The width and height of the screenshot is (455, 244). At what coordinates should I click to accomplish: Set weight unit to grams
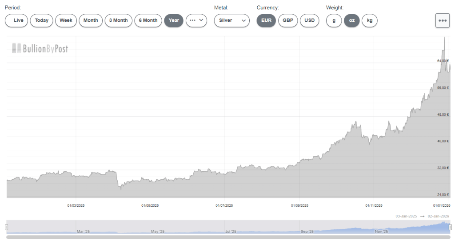pos(334,20)
